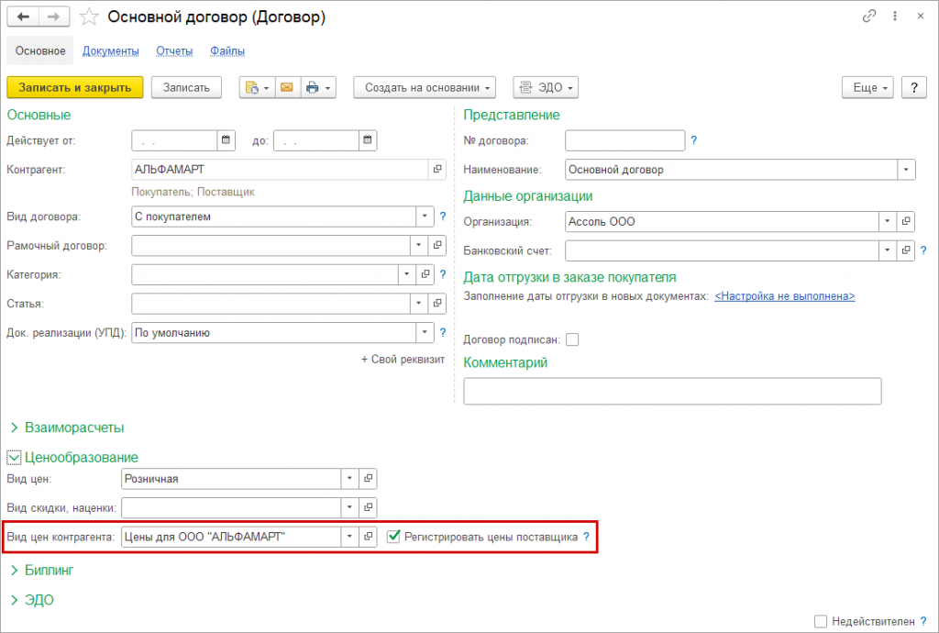Click the help question mark toolbar button
The width and height of the screenshot is (939, 633).
(x=914, y=87)
